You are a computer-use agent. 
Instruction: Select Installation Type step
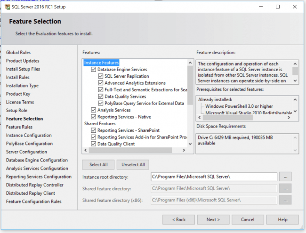[x=22, y=86]
